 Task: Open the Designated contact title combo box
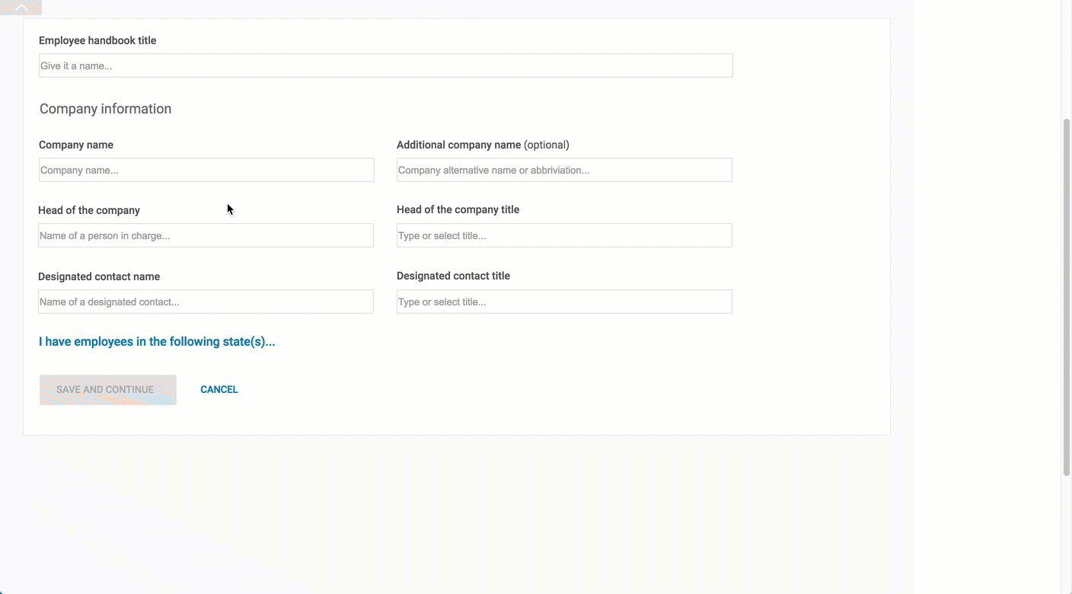(x=564, y=302)
